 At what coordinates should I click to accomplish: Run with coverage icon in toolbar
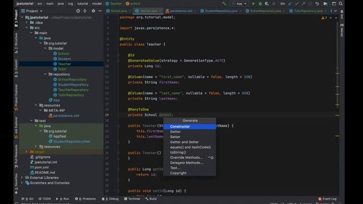coord(267,4)
